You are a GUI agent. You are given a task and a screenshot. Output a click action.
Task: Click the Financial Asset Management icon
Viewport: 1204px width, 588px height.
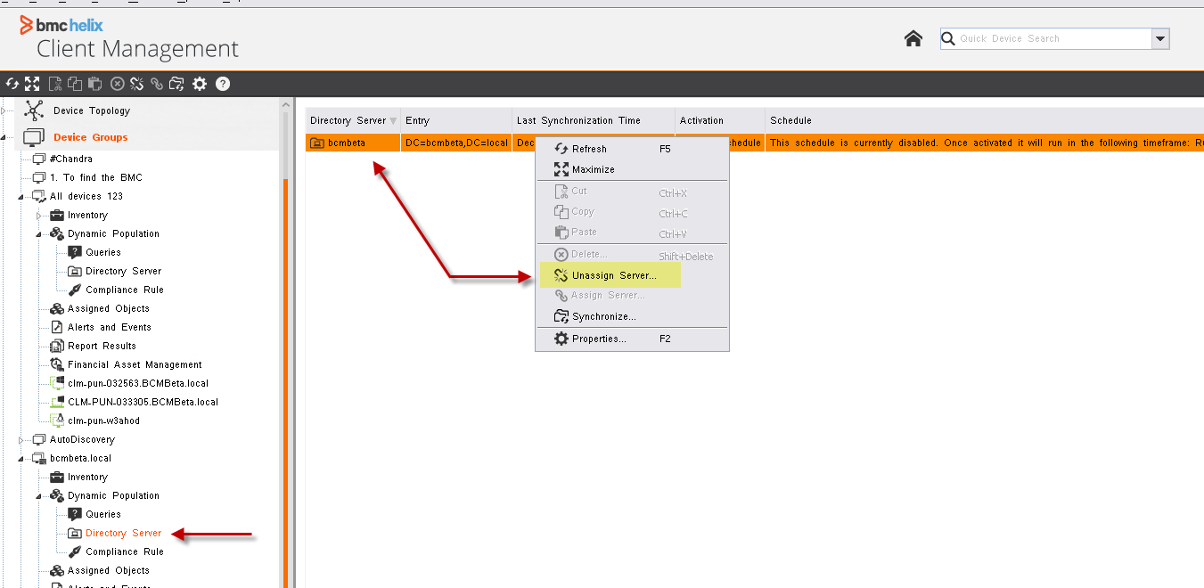pos(57,364)
